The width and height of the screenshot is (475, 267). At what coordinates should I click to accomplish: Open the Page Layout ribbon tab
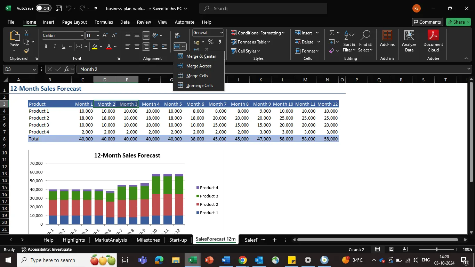tap(74, 22)
